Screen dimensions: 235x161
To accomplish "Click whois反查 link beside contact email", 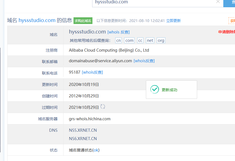I will coord(144,61).
